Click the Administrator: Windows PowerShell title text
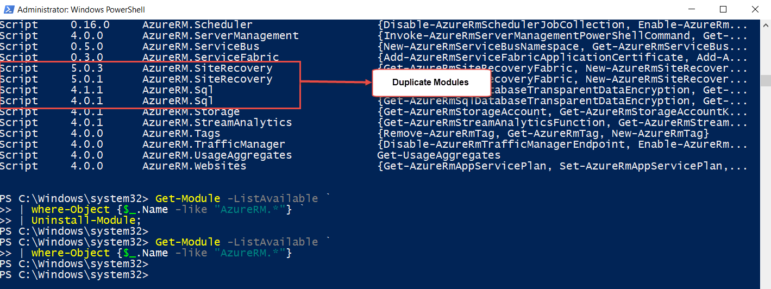 [x=81, y=10]
